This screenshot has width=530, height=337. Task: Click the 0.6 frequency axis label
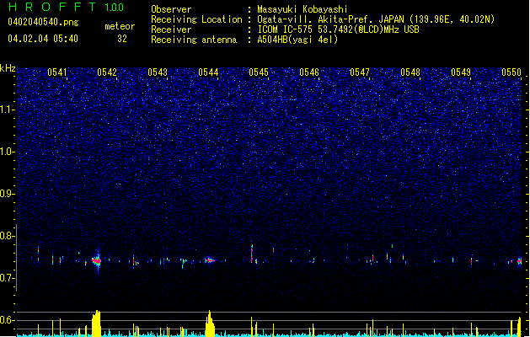click(x=8, y=320)
